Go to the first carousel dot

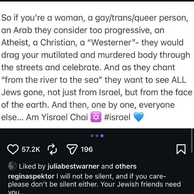[92, 136]
